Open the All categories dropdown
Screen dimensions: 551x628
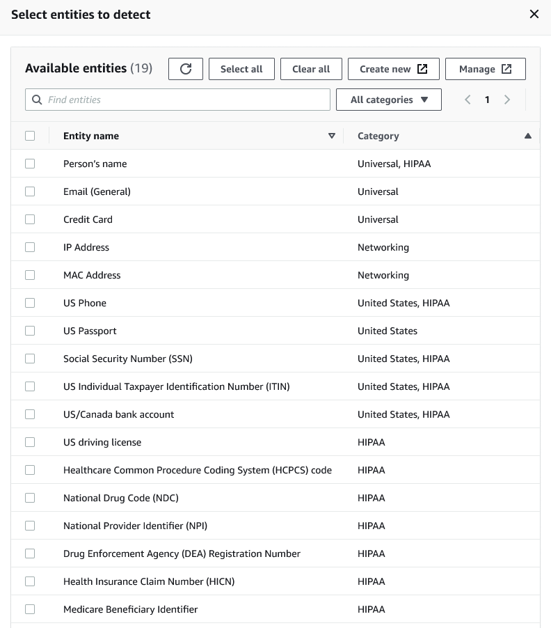[x=388, y=100]
